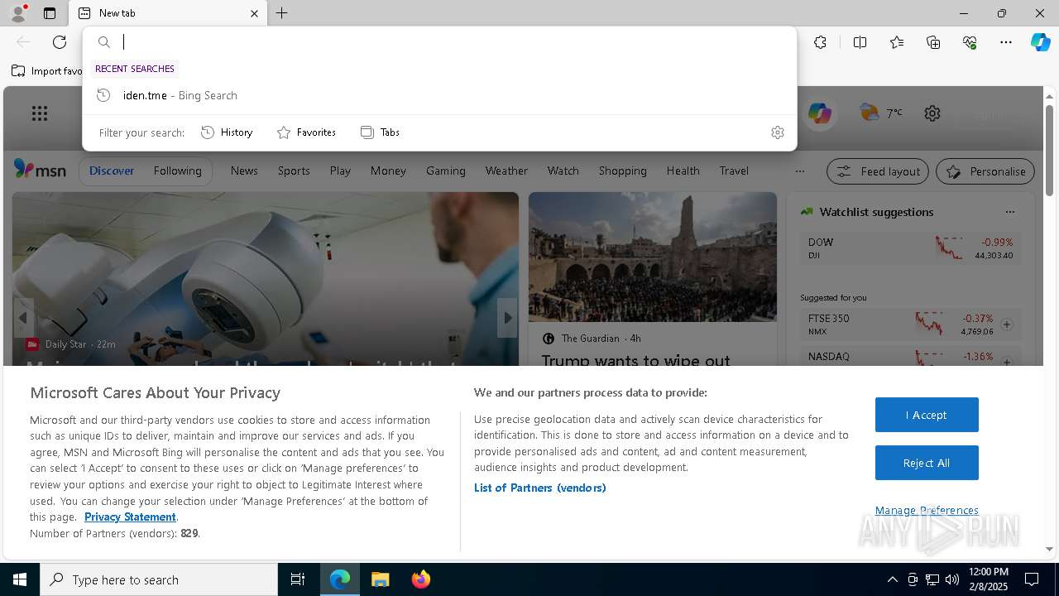
Task: Open search suggestion settings gear
Action: pyautogui.click(x=777, y=132)
